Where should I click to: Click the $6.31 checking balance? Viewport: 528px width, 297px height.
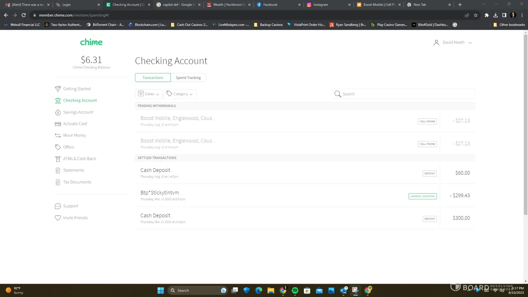click(x=91, y=60)
